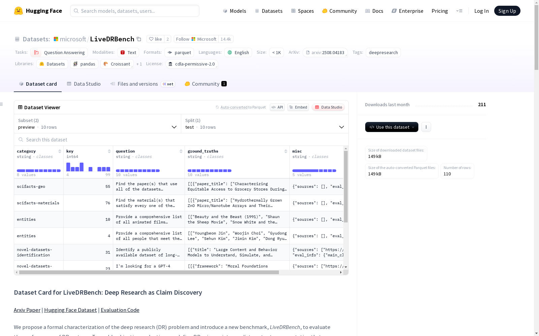The image size is (539, 336).
Task: Copy dataset name with the copy icon
Action: click(139, 39)
